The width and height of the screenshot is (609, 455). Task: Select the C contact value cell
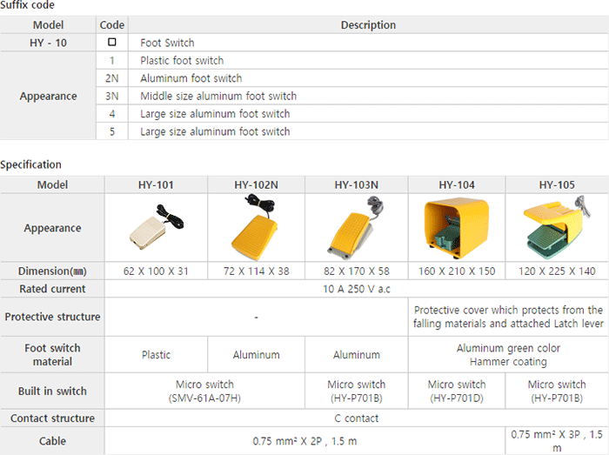[356, 418]
